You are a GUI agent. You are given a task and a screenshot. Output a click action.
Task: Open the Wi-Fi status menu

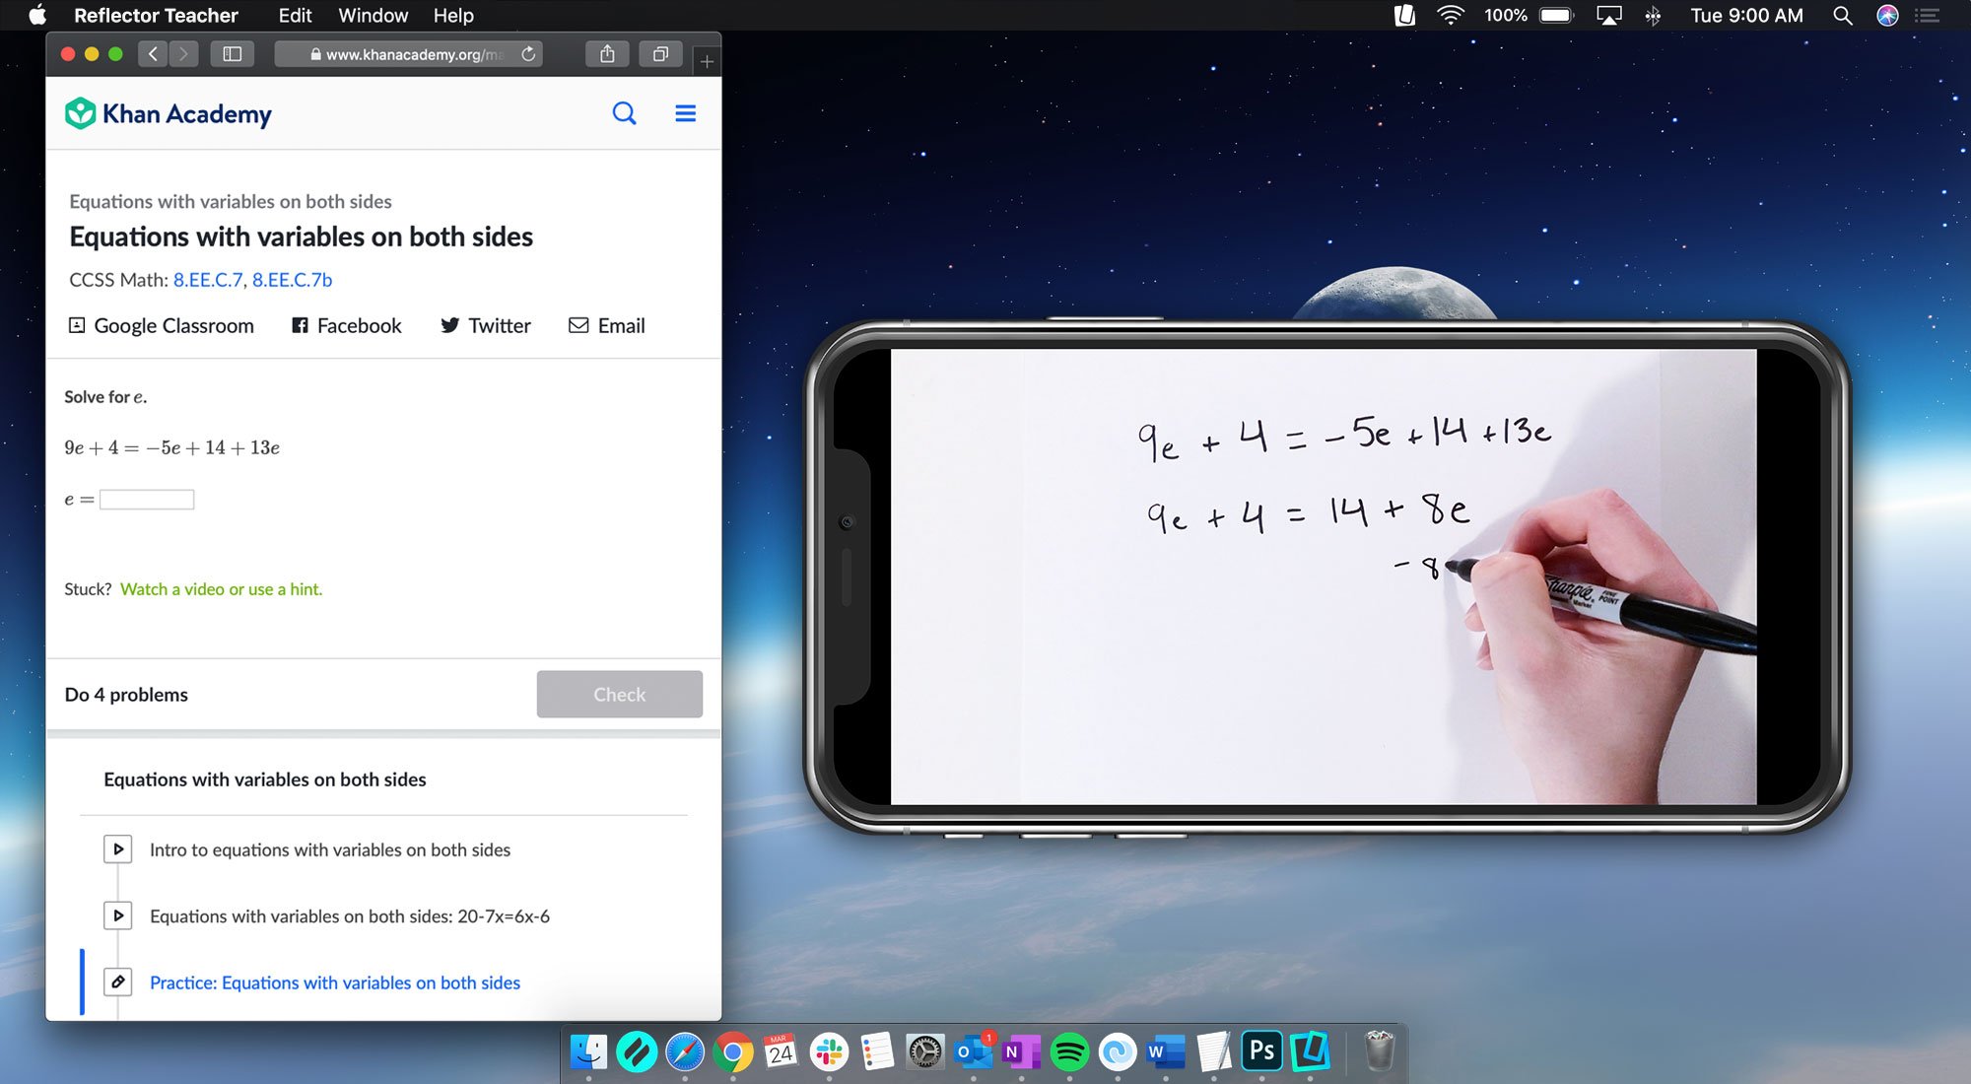[x=1451, y=15]
